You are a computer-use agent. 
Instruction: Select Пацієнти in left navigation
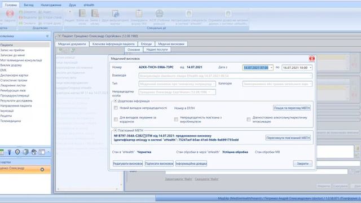[25, 45]
